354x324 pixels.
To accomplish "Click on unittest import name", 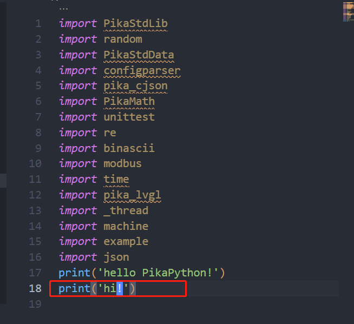I will pyautogui.click(x=129, y=117).
